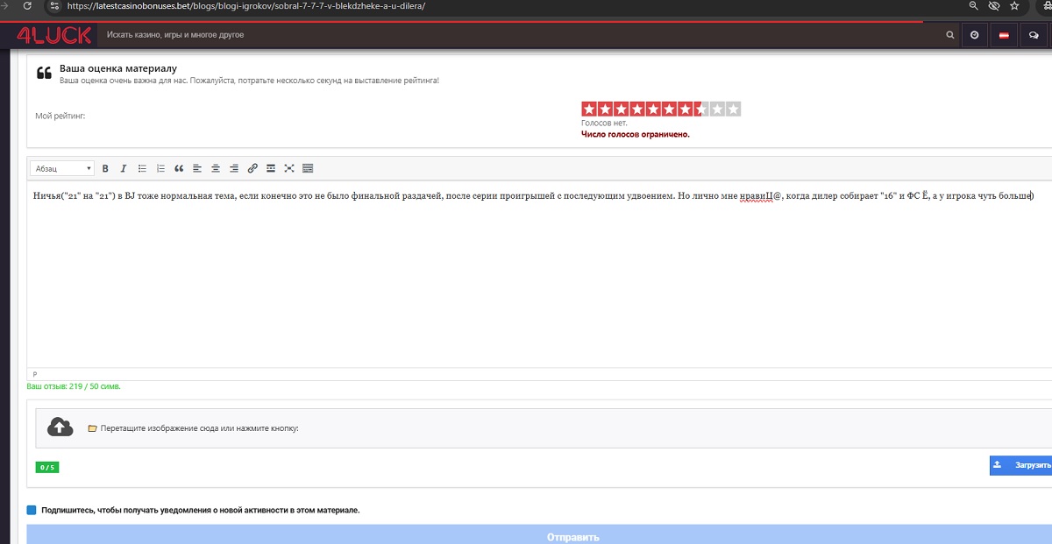Insert a hyperlink in the editor
The width and height of the screenshot is (1052, 544).
252,168
